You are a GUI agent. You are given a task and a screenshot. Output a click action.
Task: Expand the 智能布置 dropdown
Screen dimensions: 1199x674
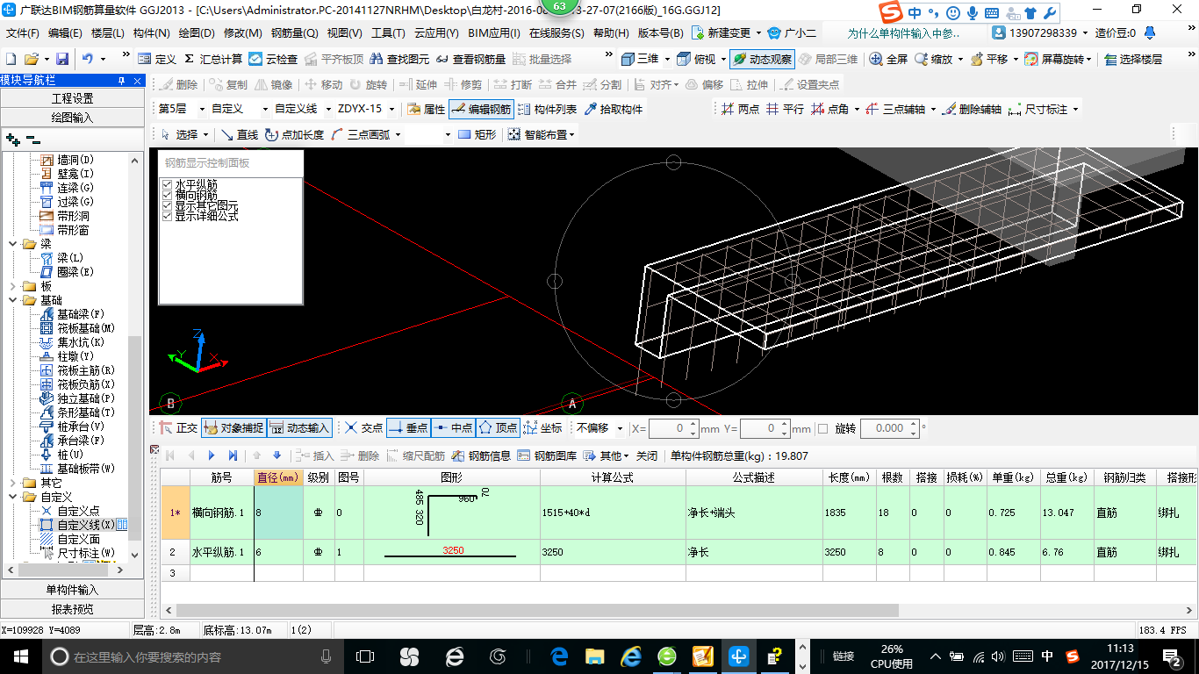tap(572, 134)
